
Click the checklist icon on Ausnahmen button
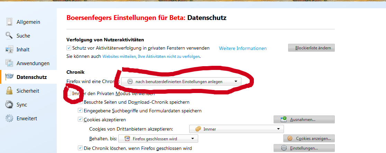point(284,120)
